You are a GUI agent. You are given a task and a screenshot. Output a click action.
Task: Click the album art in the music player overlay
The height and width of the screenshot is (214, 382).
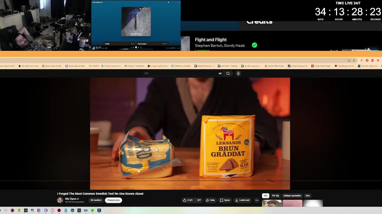pos(136,22)
